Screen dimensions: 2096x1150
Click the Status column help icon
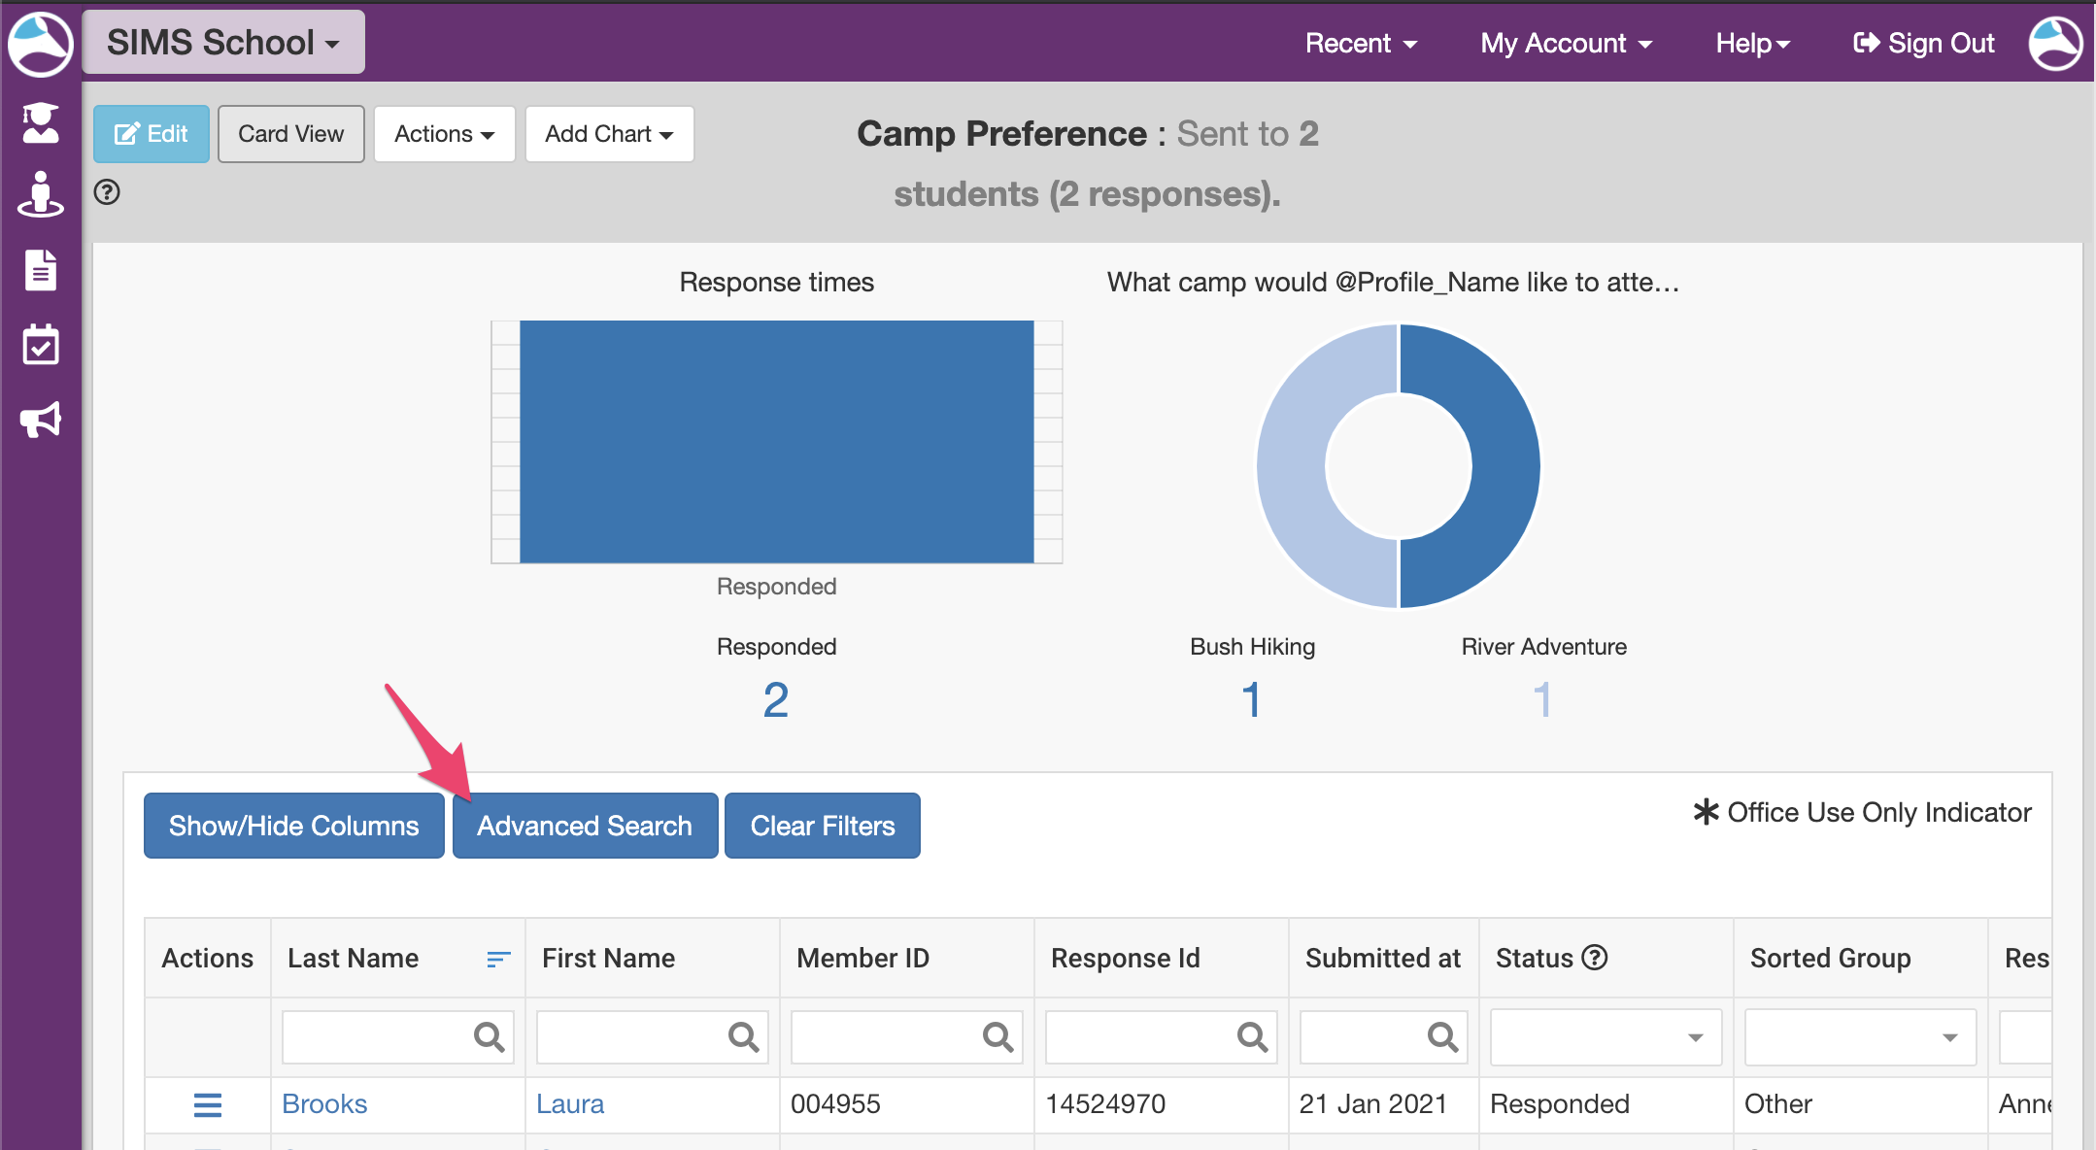coord(1595,958)
